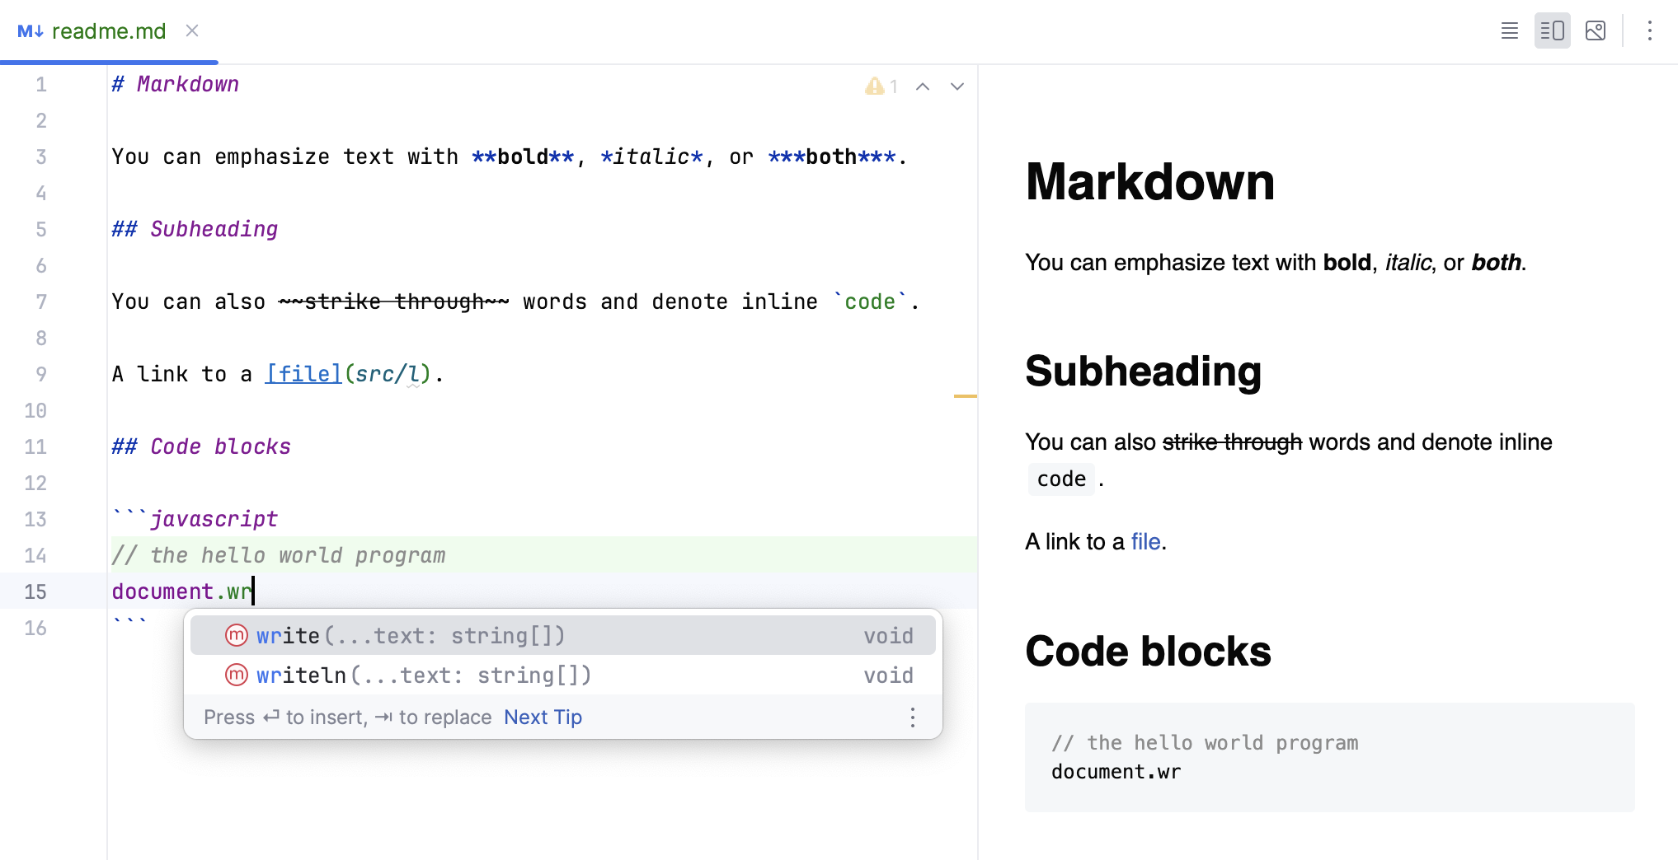Switch to the readme.md tab
The image size is (1678, 860).
pos(107,30)
